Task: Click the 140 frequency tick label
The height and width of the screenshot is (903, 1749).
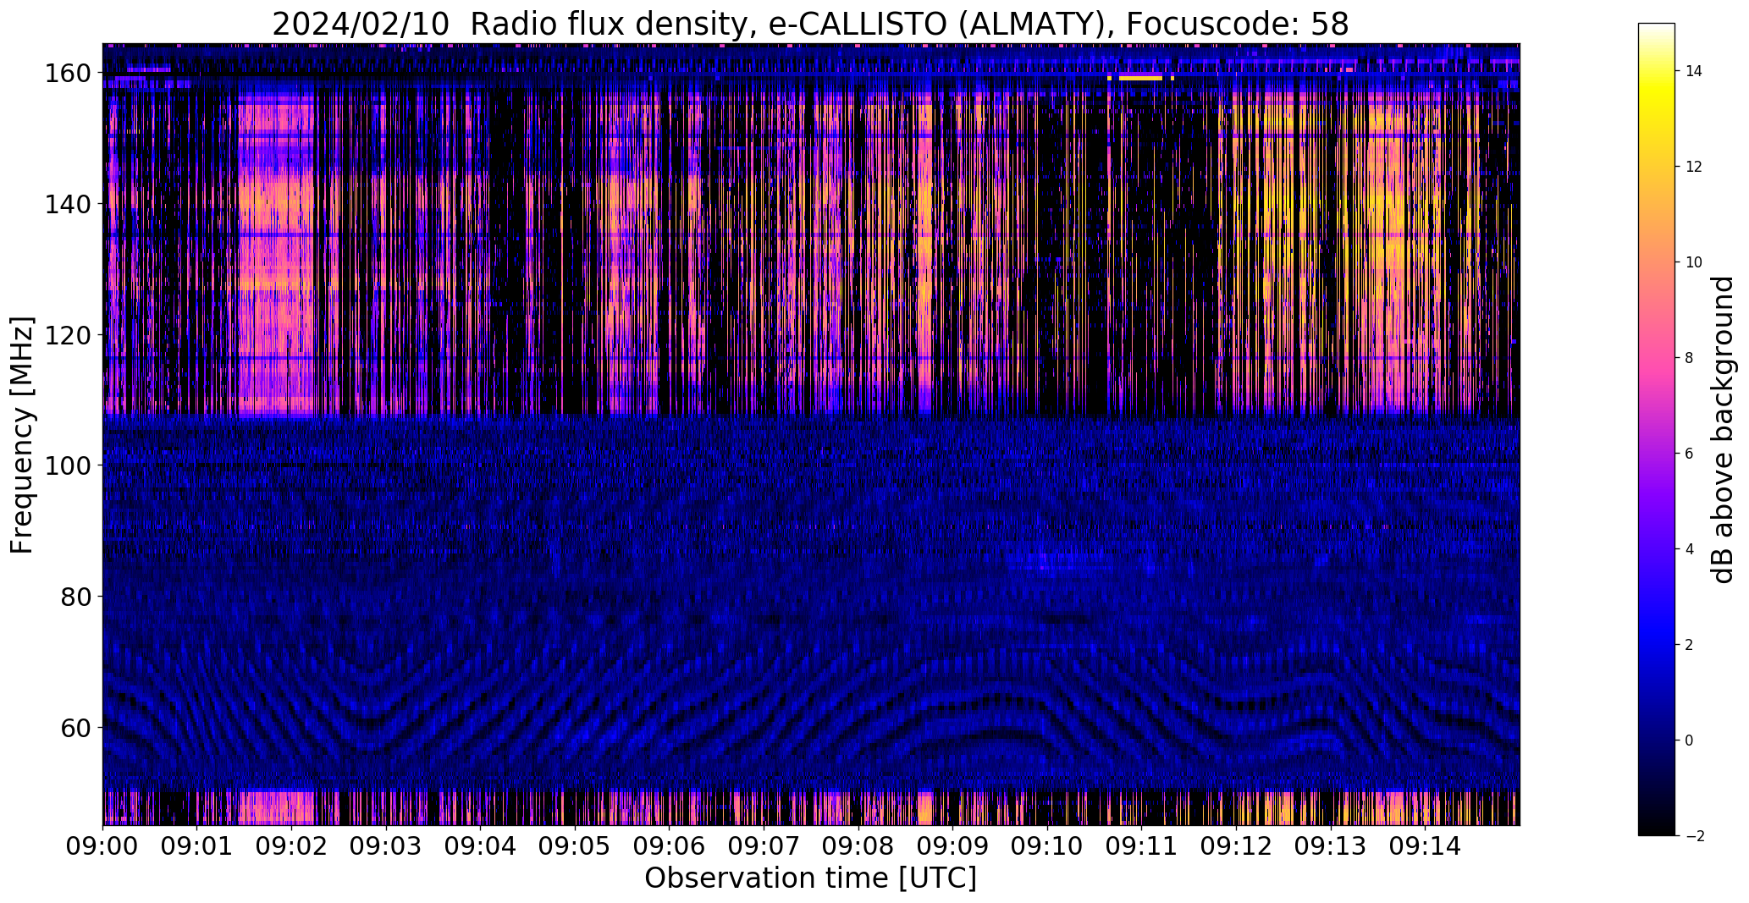Action: point(69,204)
